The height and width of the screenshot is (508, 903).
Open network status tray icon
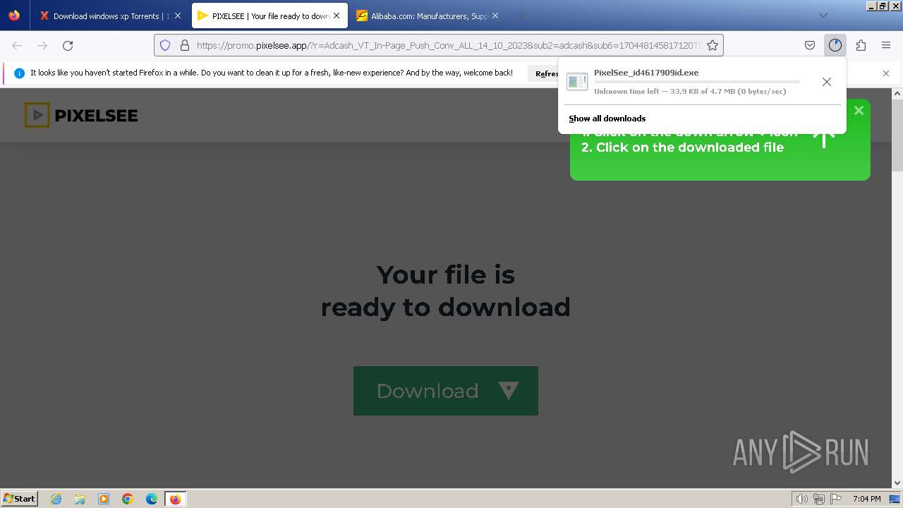click(818, 499)
